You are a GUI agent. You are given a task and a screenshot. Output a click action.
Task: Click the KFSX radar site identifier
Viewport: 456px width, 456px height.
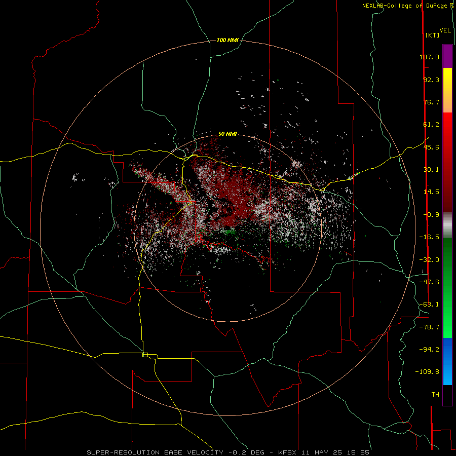point(288,452)
